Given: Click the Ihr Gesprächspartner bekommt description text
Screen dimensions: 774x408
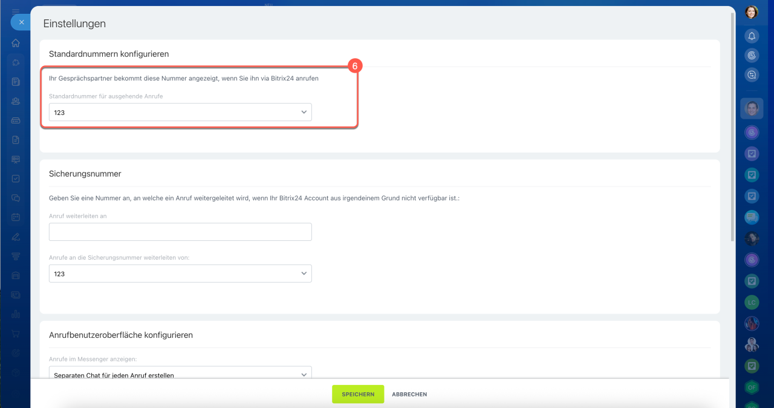Looking at the screenshot, I should point(184,79).
